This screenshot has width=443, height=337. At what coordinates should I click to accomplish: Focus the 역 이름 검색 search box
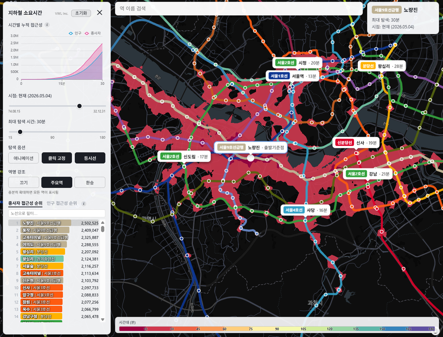point(238,9)
